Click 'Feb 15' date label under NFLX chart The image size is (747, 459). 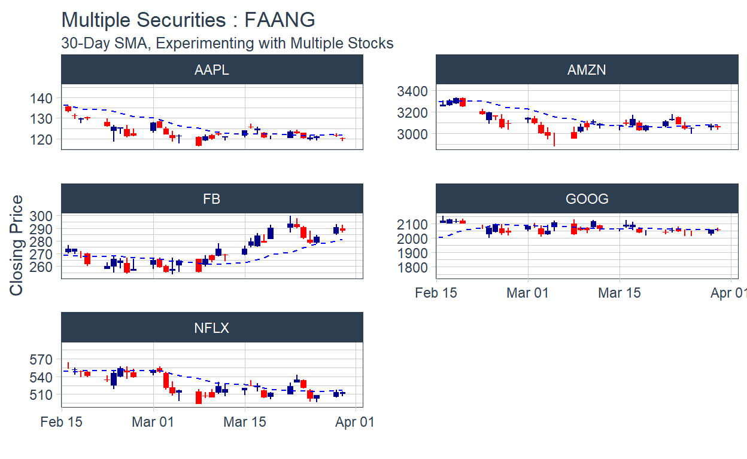pos(62,422)
